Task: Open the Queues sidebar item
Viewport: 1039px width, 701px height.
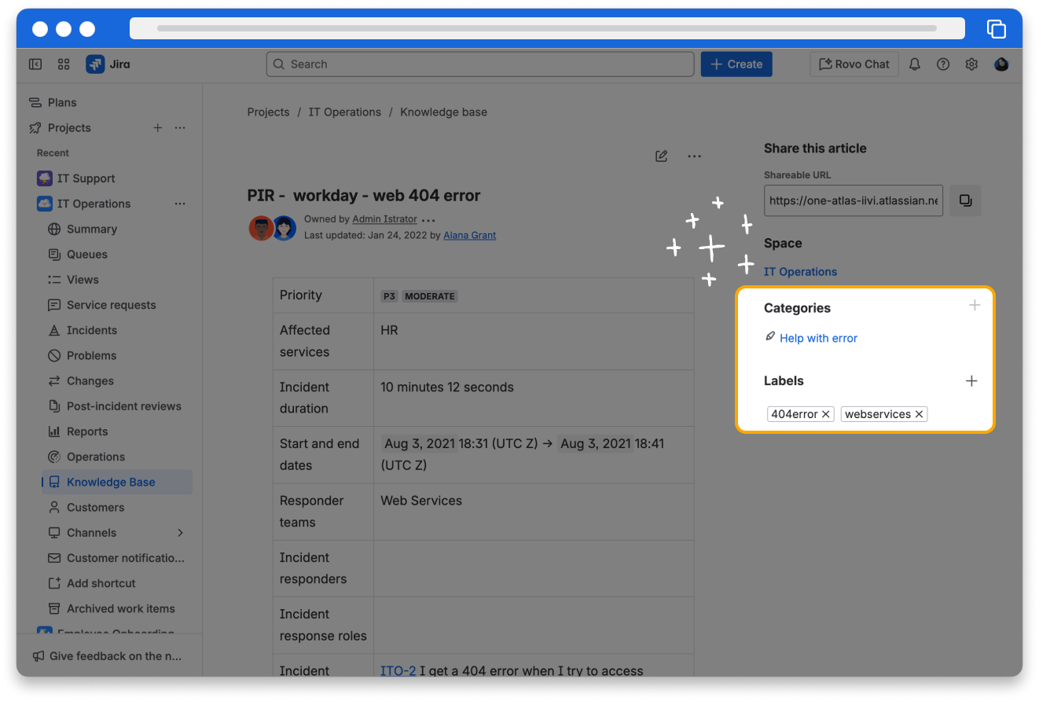Action: coord(86,255)
